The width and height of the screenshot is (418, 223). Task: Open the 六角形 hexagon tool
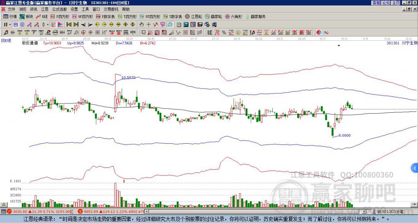coord(234,16)
